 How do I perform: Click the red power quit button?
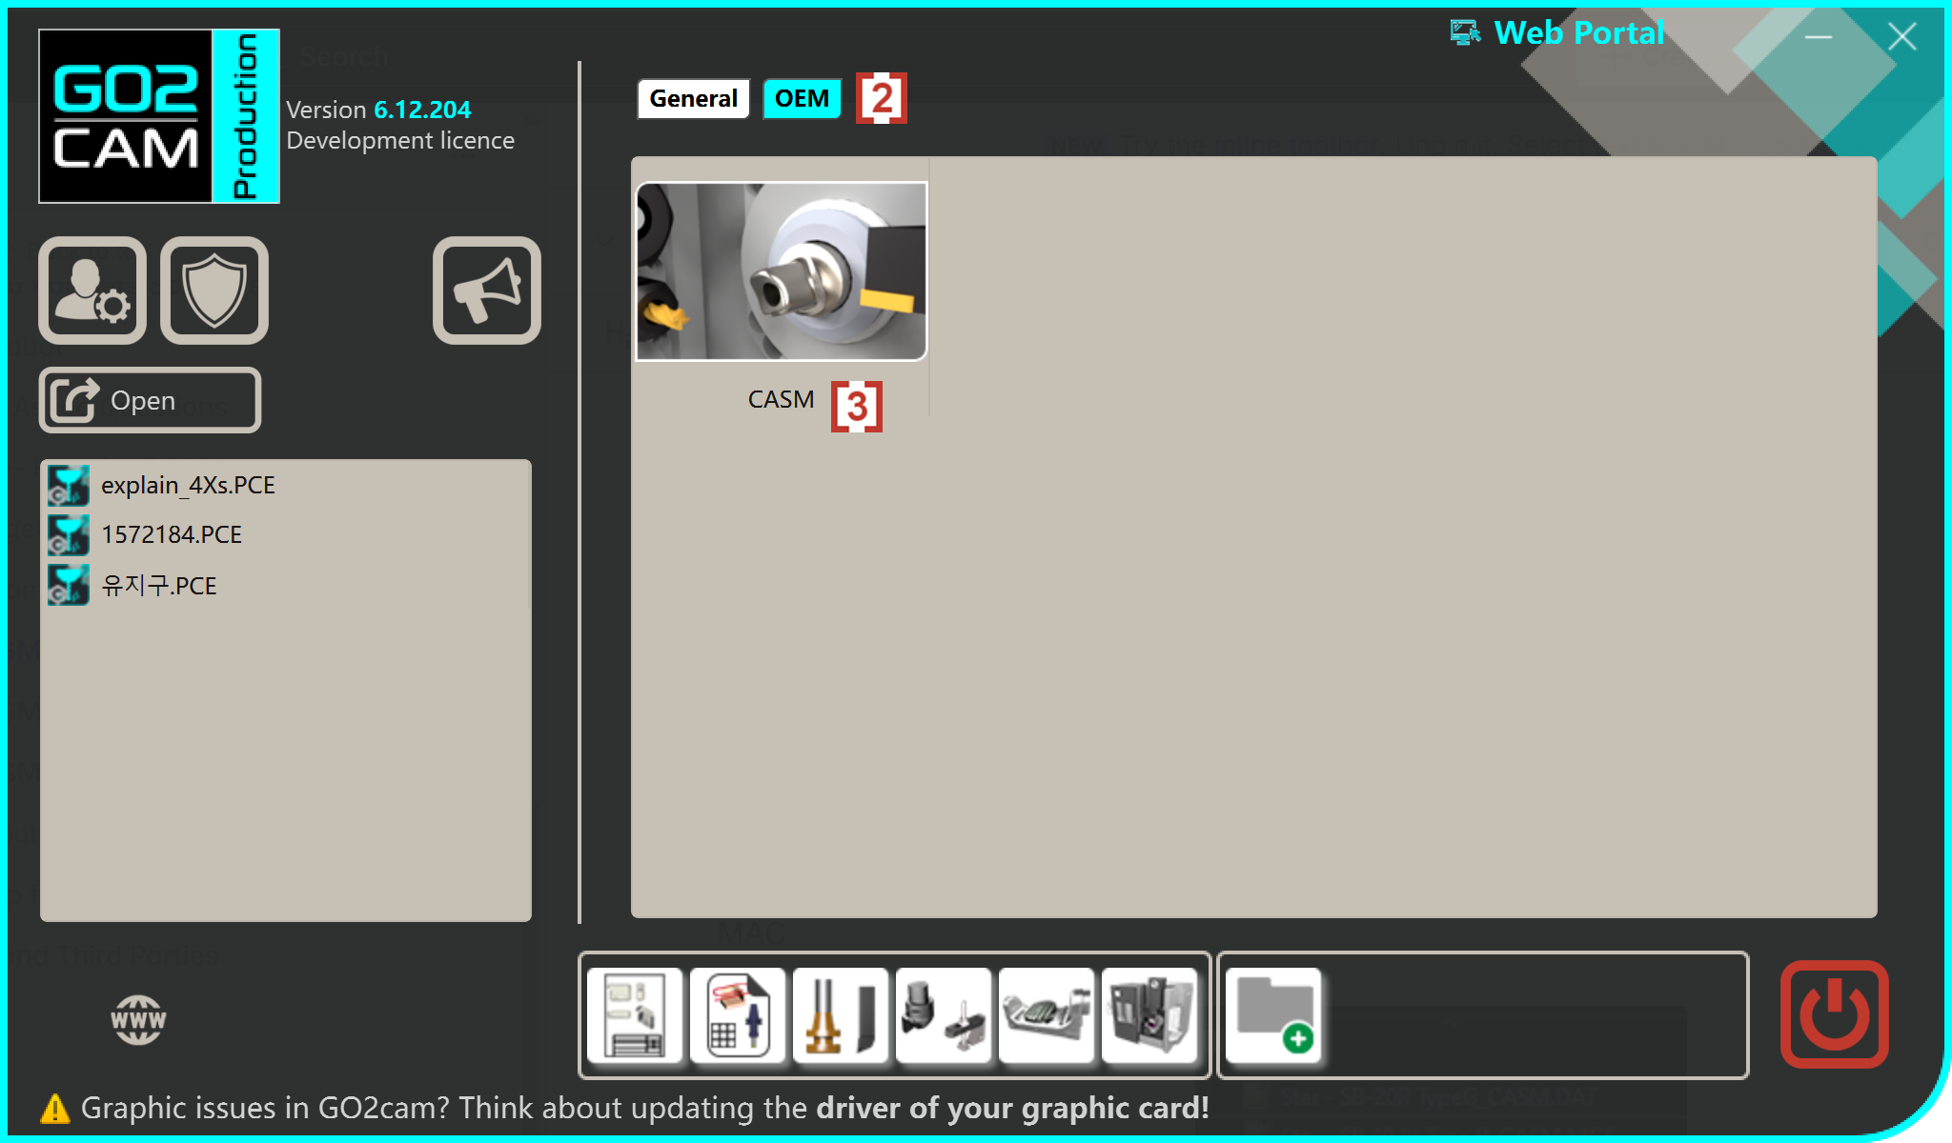pos(1834,1014)
